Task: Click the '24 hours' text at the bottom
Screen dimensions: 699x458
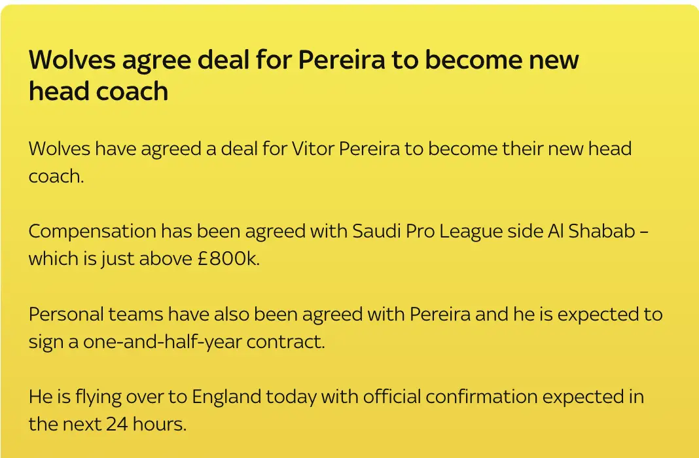Action: 146,425
